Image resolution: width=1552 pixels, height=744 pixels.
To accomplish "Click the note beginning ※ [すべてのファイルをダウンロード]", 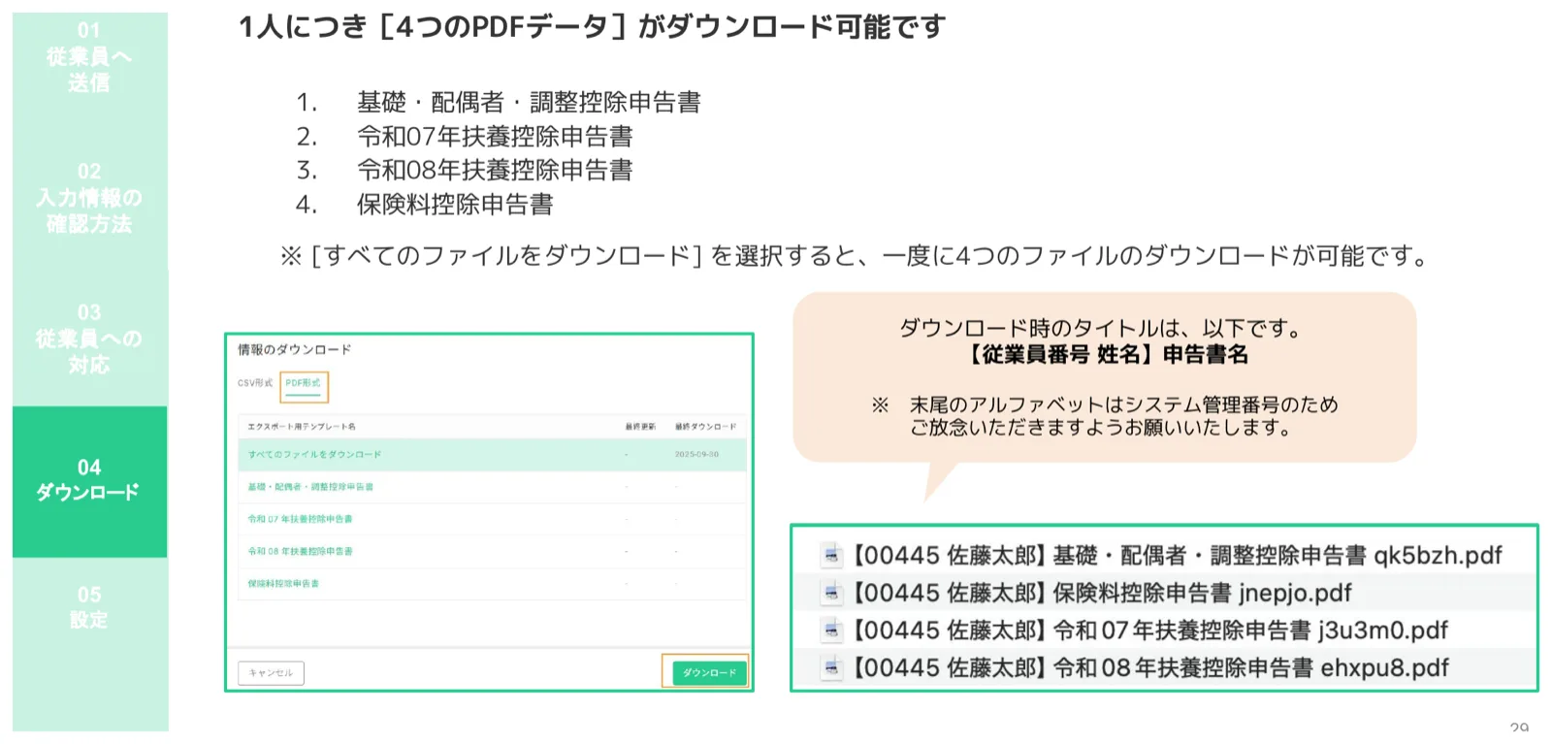I will pyautogui.click(x=856, y=256).
